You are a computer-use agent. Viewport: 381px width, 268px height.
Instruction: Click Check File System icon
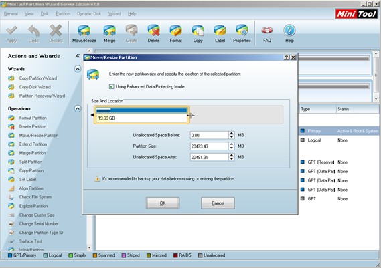pos(11,197)
